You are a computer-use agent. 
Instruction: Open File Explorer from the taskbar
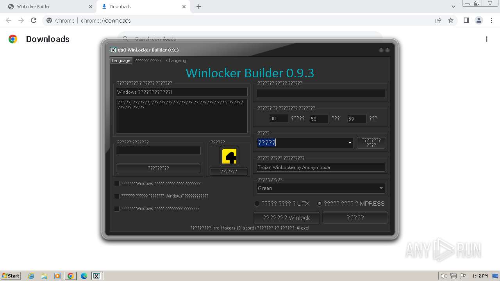44,276
